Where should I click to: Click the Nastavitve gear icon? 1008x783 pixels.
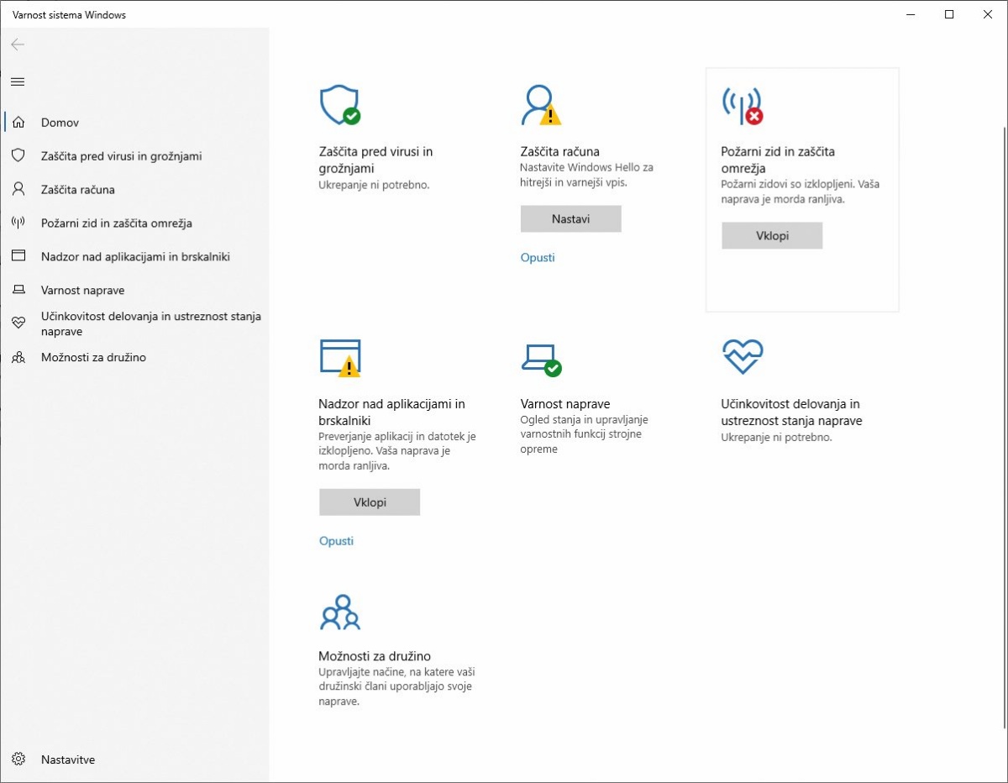(x=18, y=759)
